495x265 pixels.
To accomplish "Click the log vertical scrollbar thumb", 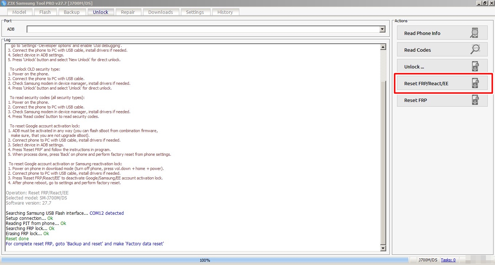I will pyautogui.click(x=383, y=162).
